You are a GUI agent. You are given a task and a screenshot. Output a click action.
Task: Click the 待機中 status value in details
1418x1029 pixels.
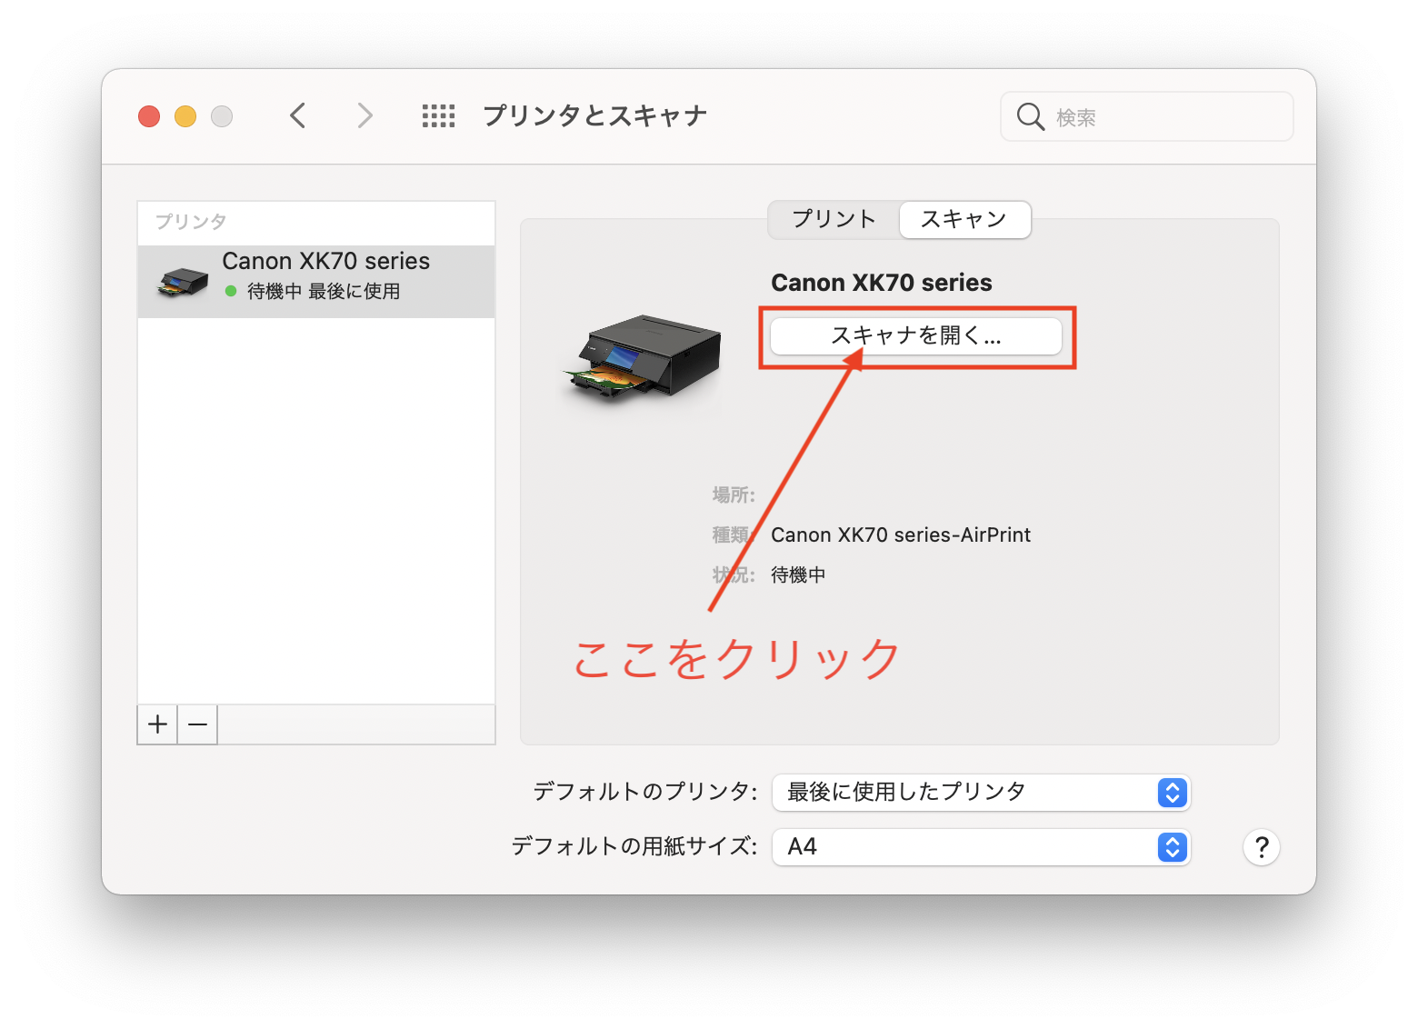798,574
